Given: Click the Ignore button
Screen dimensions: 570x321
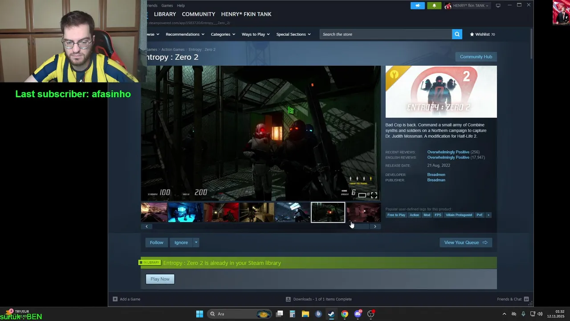Looking at the screenshot, I should pos(181,243).
